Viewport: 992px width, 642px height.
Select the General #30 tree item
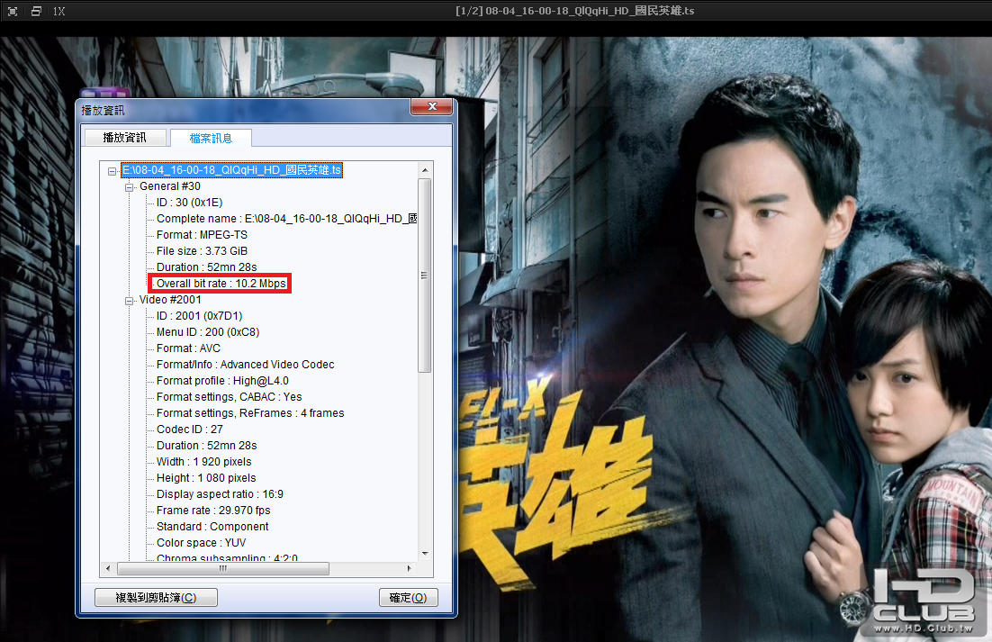pos(169,186)
